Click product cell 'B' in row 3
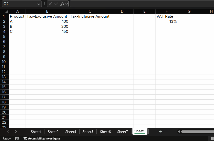Viewport: 214px width, 141px height. (17, 26)
